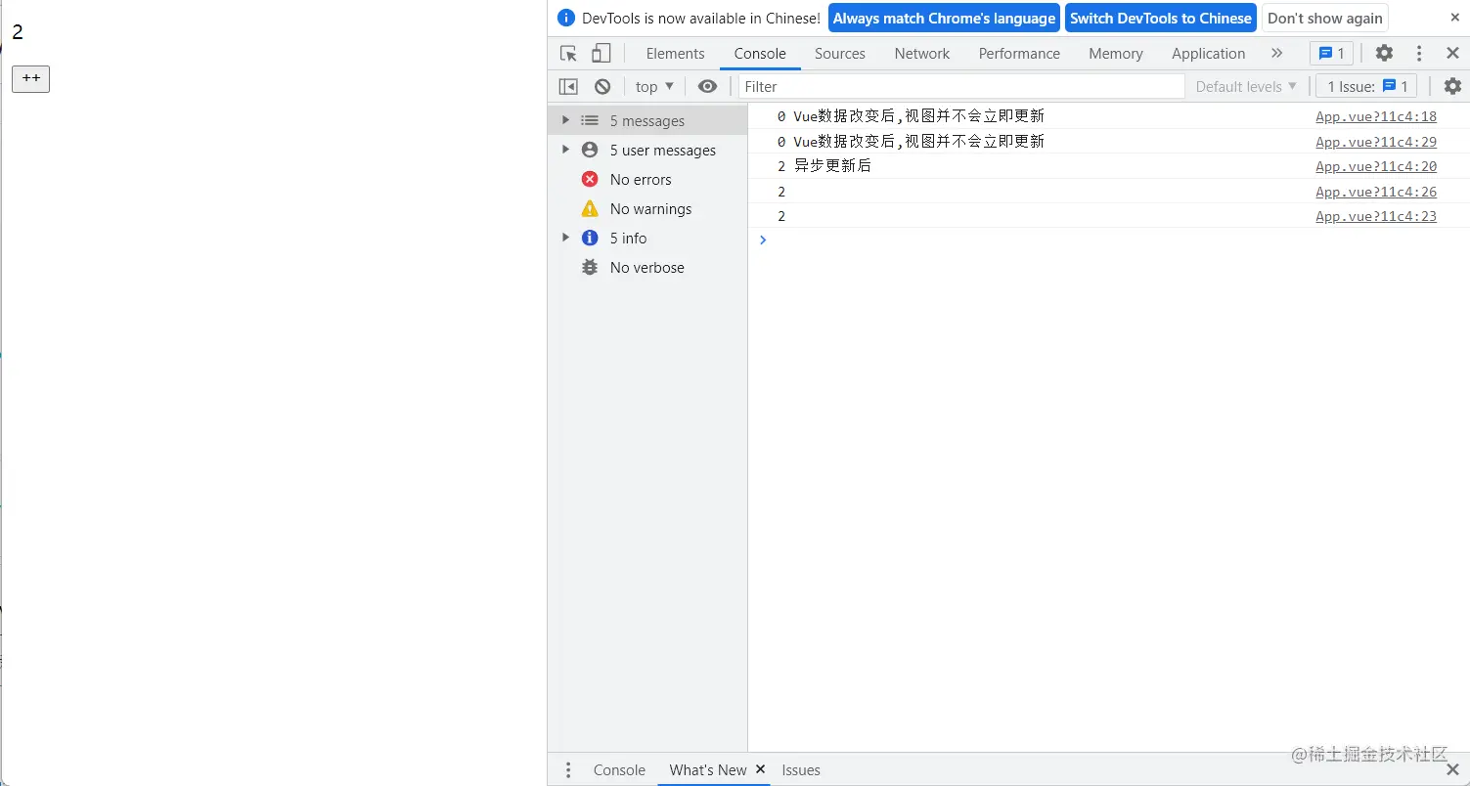Select the No warnings filter row
This screenshot has height=786, width=1470.
pyautogui.click(x=647, y=209)
